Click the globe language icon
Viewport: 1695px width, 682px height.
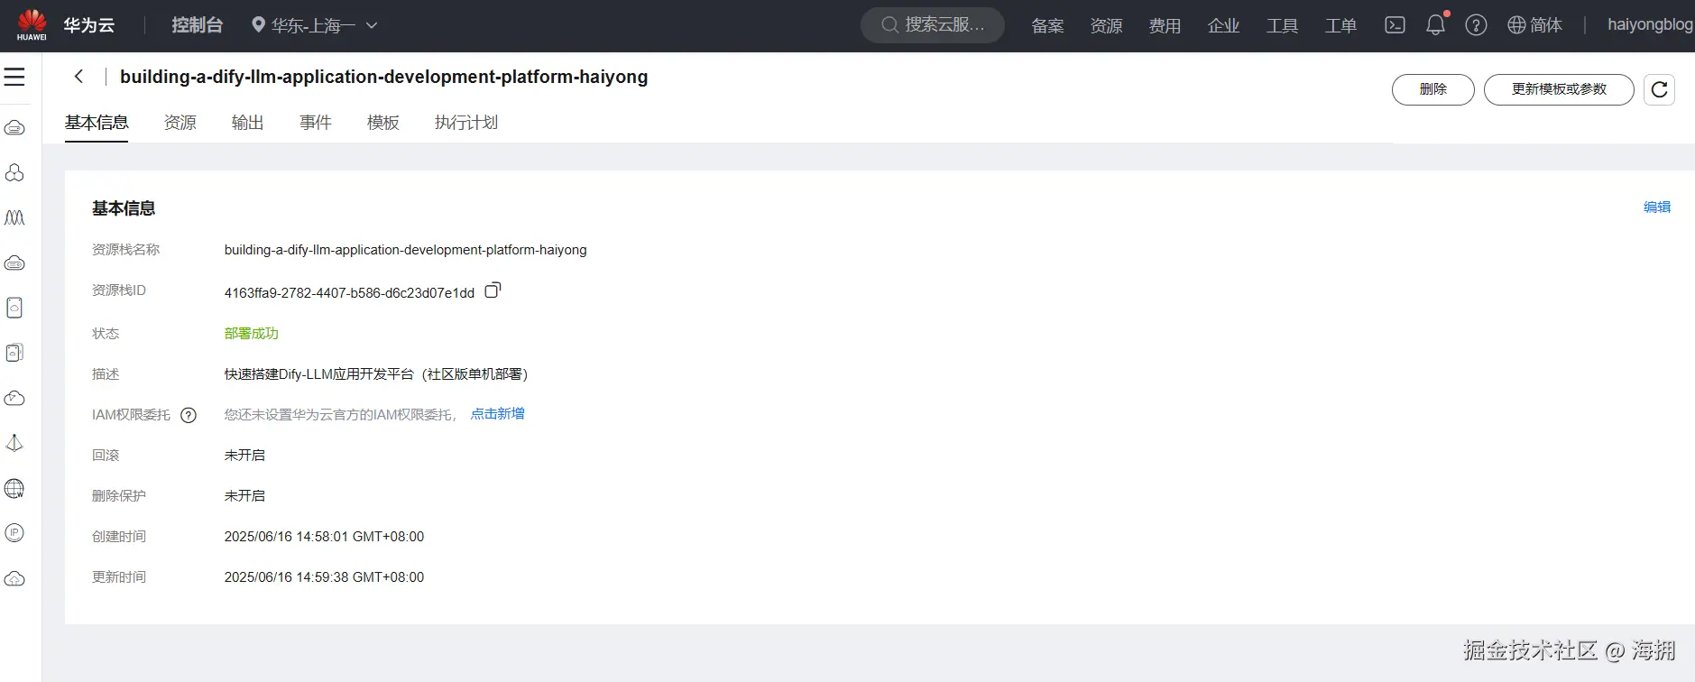coord(1516,25)
